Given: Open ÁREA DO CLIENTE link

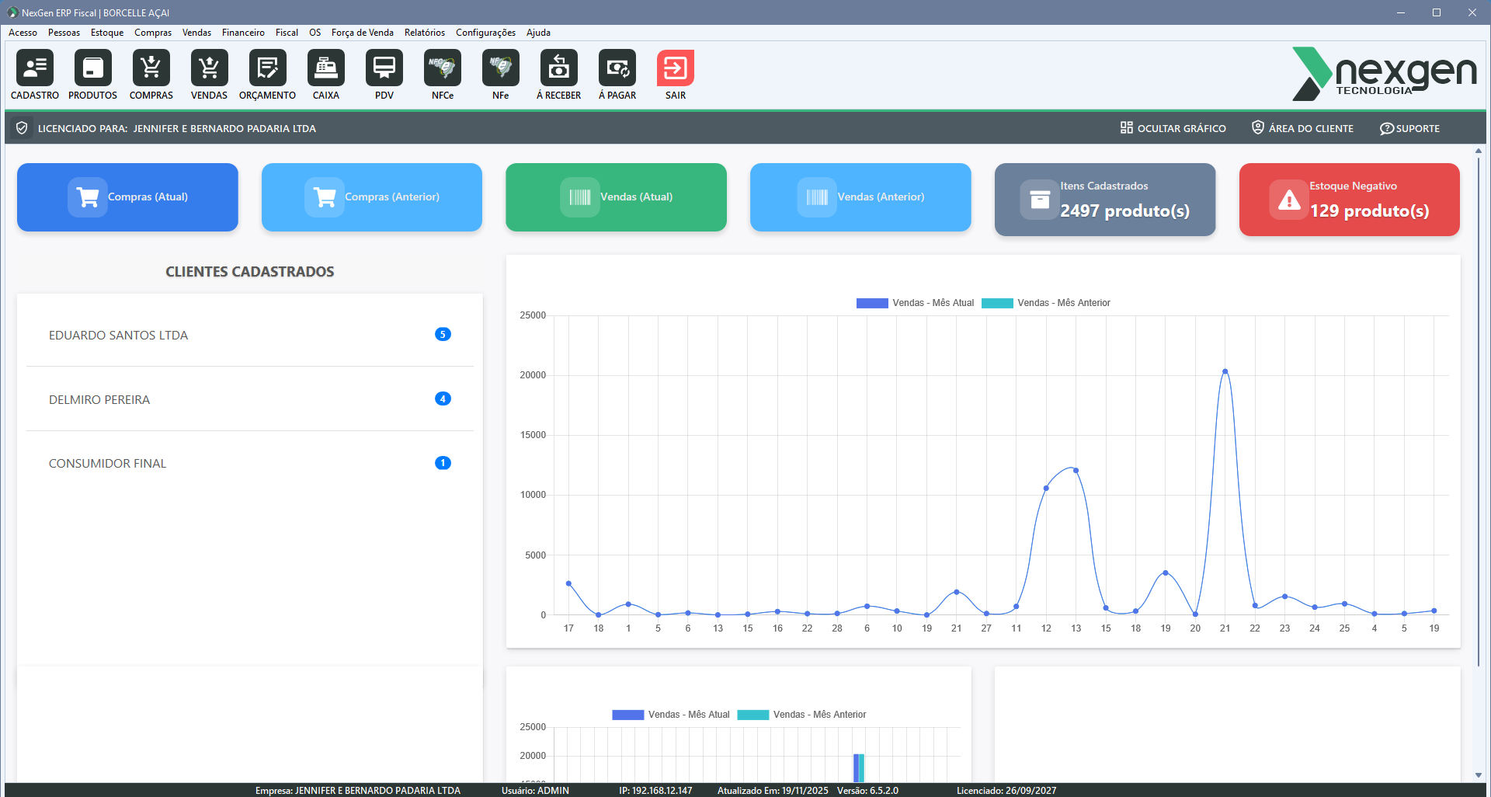Looking at the screenshot, I should (1302, 128).
